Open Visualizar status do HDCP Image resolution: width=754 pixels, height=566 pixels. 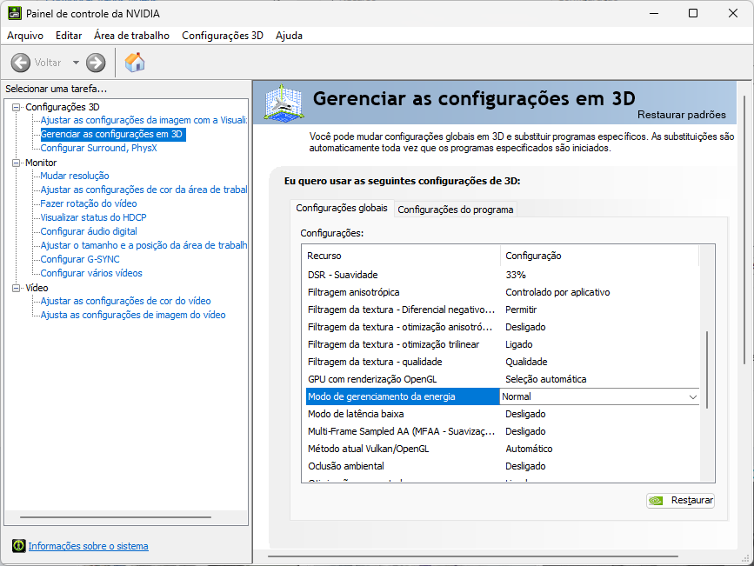(x=93, y=218)
